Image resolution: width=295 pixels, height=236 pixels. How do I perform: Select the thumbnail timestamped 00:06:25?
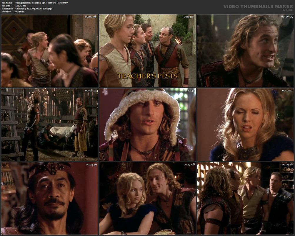(x=245, y=50)
